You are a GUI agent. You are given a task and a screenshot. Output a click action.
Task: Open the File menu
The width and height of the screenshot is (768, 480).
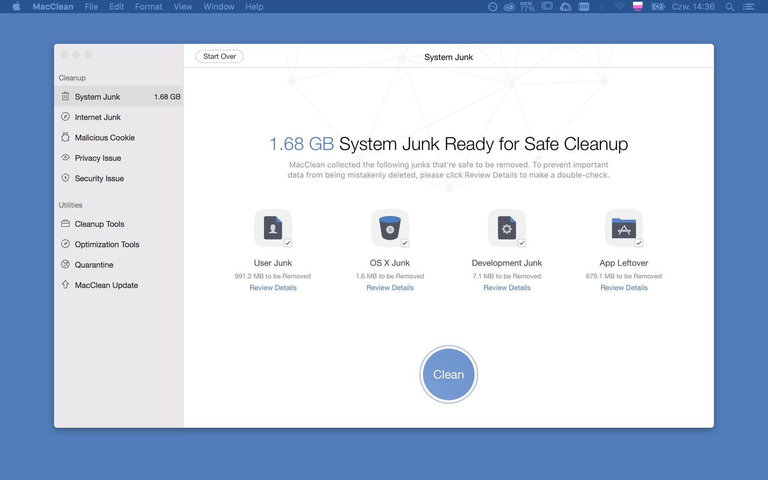[92, 7]
